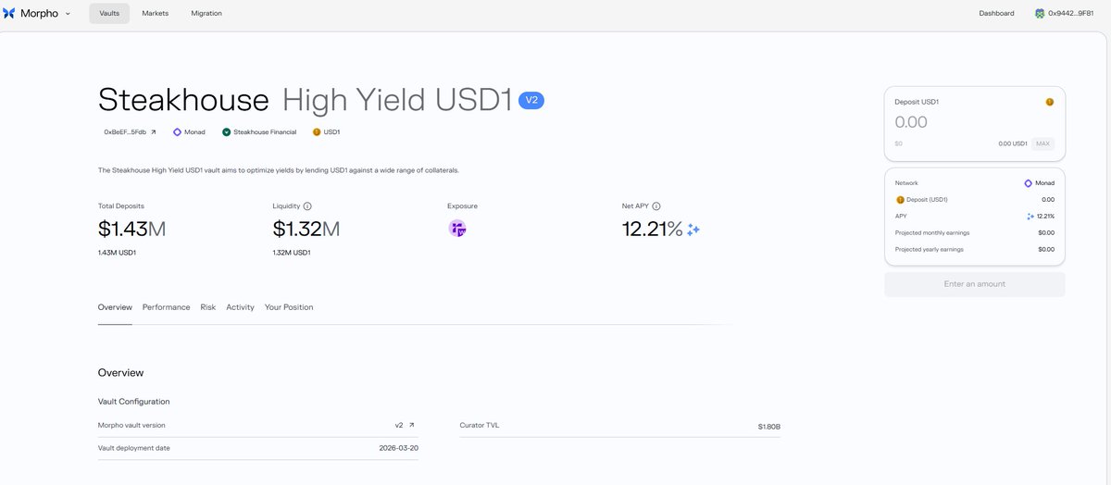Click the sparkle icon beside 12.21%
Image resolution: width=1111 pixels, height=485 pixels.
(x=693, y=230)
